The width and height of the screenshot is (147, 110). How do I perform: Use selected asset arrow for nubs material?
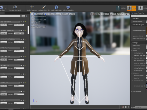[x=21, y=100]
